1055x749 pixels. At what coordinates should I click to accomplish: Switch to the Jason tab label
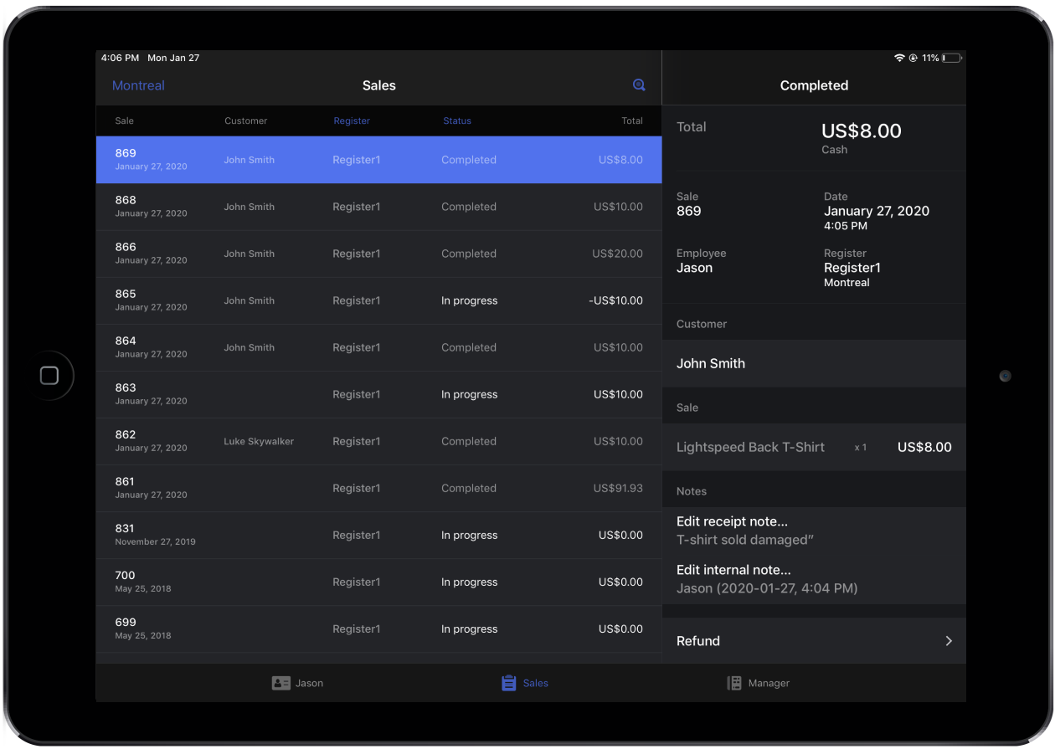[x=309, y=683]
